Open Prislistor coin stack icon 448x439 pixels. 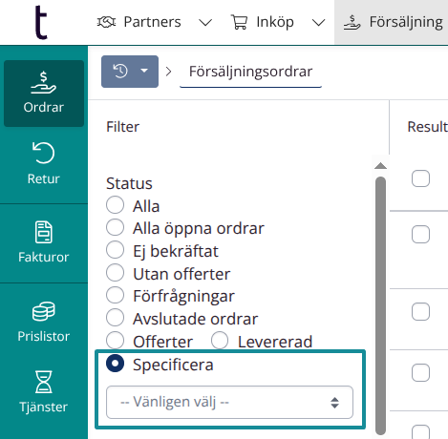tap(44, 311)
